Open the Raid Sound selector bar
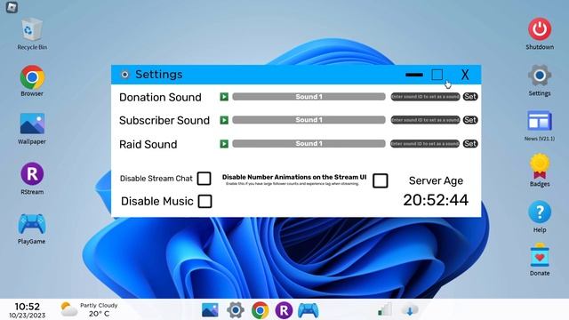The image size is (569, 320). coord(309,144)
